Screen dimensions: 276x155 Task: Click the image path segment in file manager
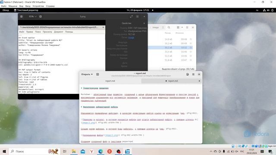point(155,28)
